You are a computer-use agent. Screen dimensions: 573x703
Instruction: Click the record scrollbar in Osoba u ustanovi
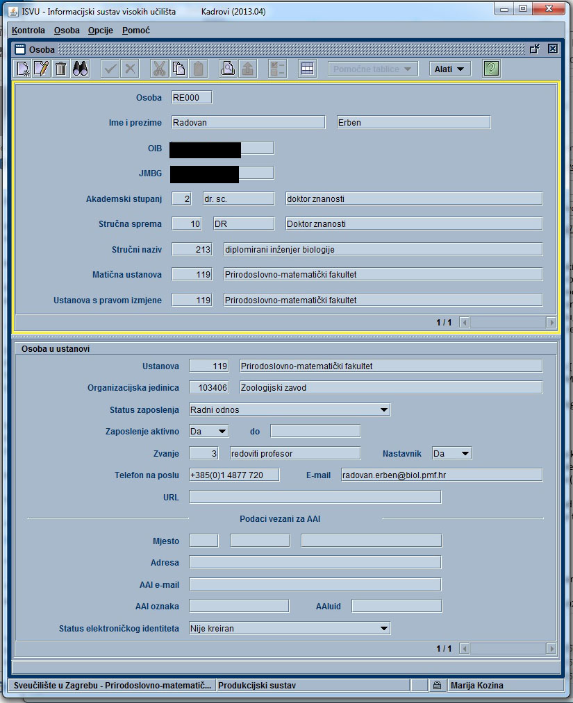pyautogui.click(x=508, y=648)
